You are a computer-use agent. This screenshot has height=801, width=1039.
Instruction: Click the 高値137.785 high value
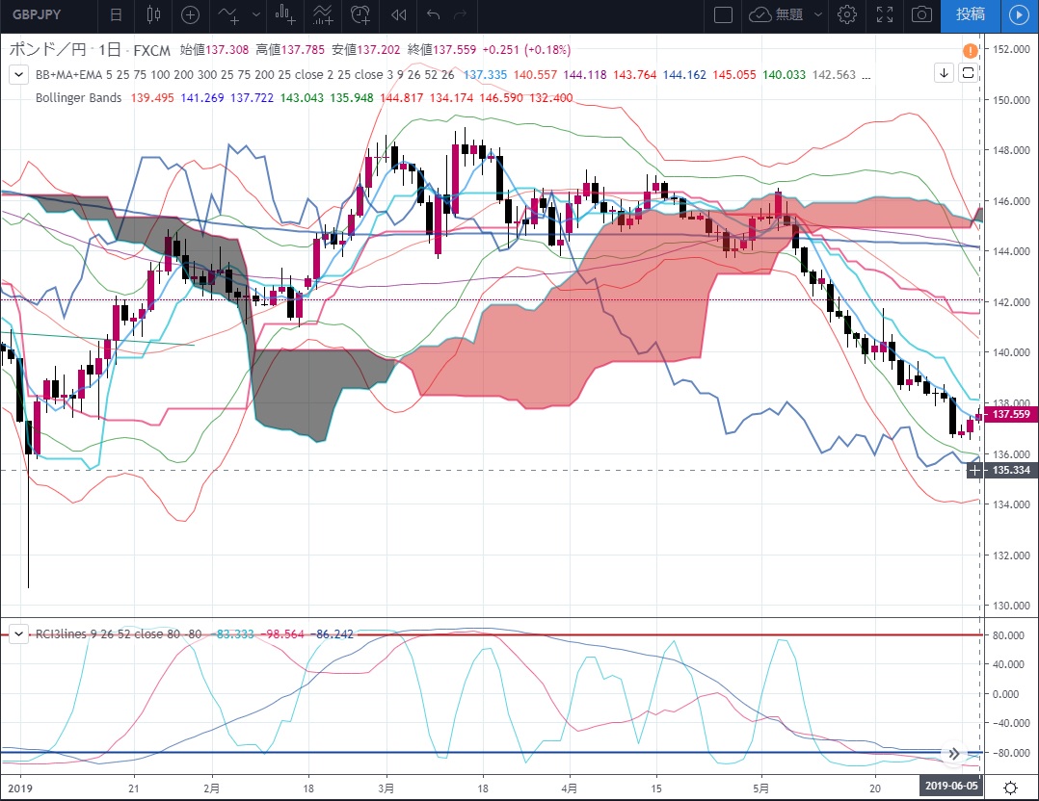pyautogui.click(x=290, y=50)
